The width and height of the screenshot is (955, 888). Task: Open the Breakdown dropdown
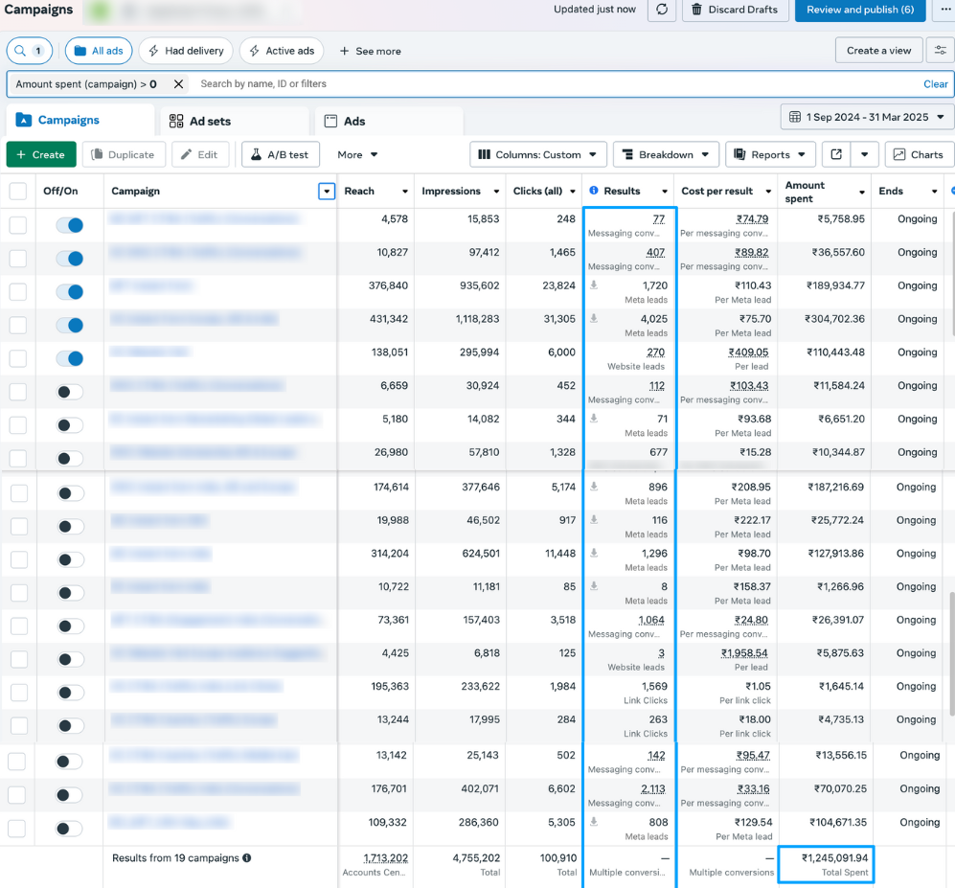(665, 154)
